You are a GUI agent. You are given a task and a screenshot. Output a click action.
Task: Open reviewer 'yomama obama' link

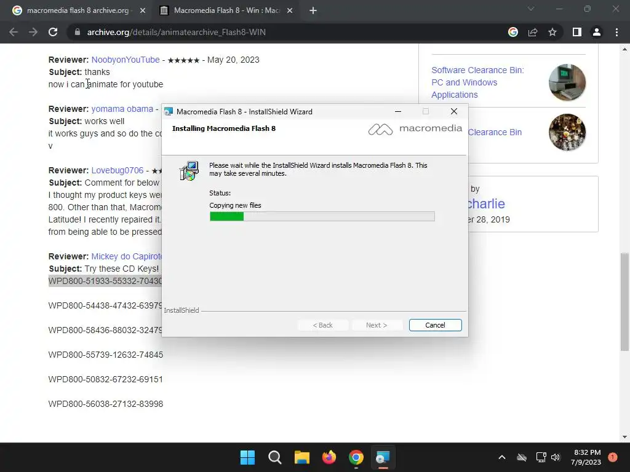[122, 109]
